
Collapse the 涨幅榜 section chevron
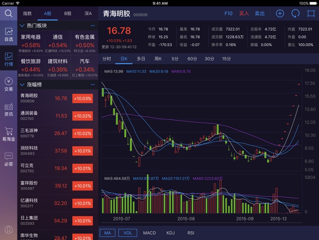pos(22,85)
